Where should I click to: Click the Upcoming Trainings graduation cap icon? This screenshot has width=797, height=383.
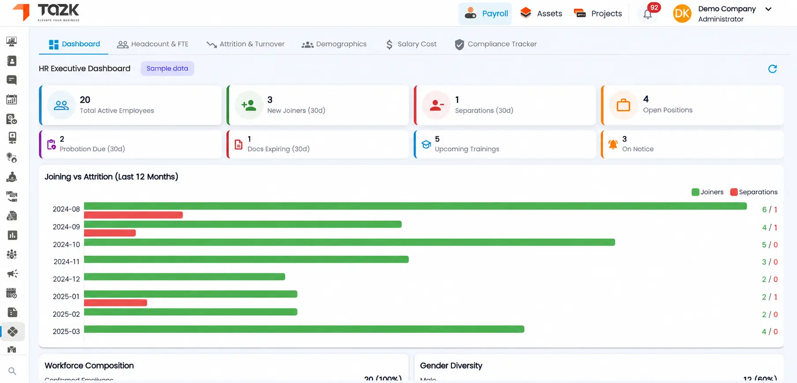click(426, 144)
